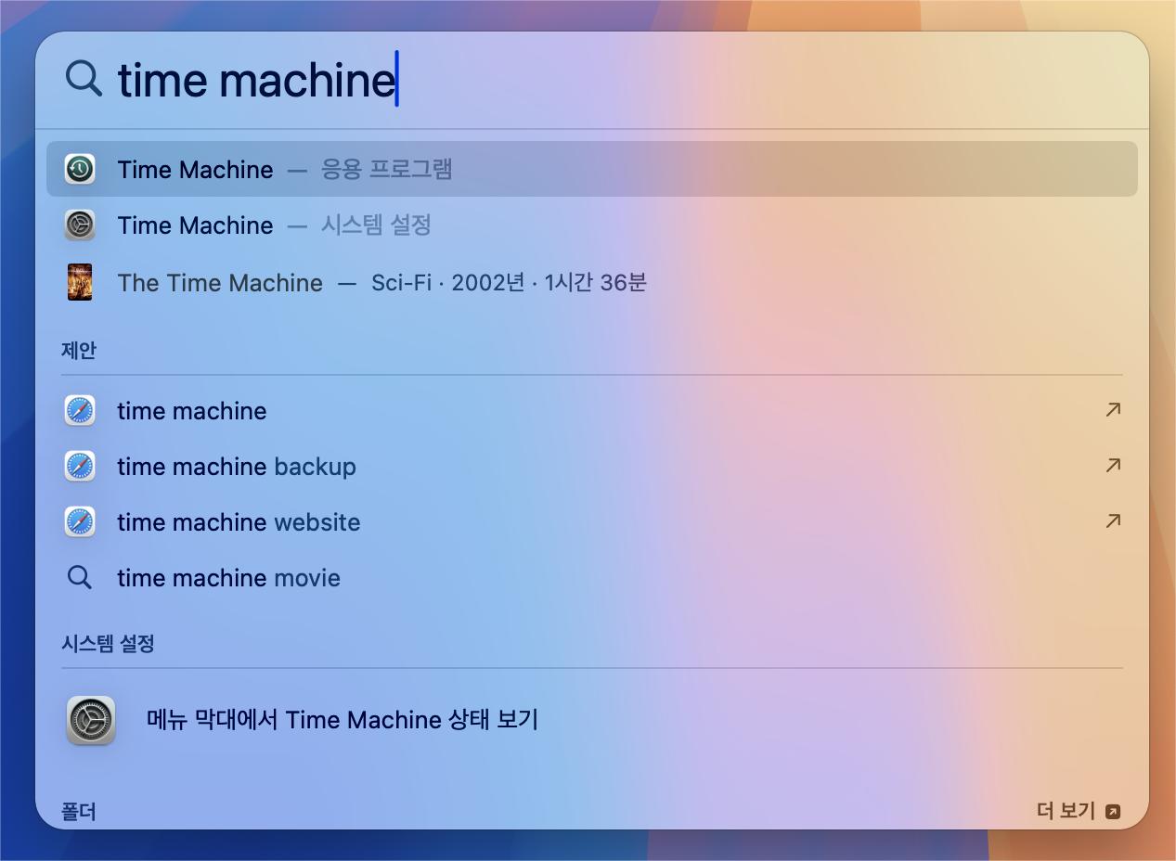Viewport: 1176px width, 861px height.
Task: Click arrow next to 'time machine backup' suggestion
Action: click(x=1113, y=465)
